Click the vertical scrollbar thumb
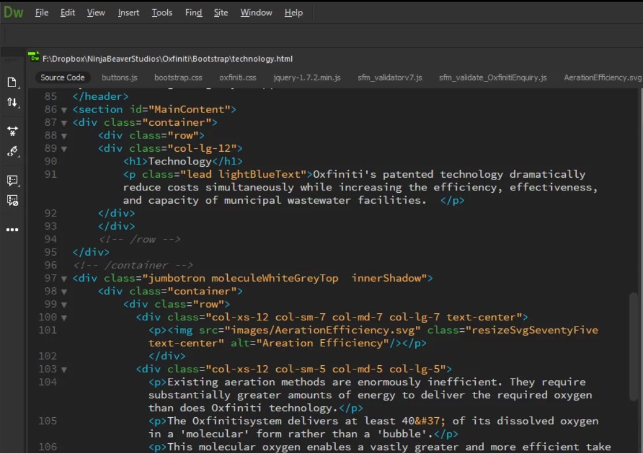Image resolution: width=643 pixels, height=453 pixels. point(634,347)
